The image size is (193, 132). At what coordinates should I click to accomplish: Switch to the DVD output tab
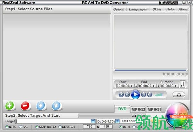click(122, 109)
